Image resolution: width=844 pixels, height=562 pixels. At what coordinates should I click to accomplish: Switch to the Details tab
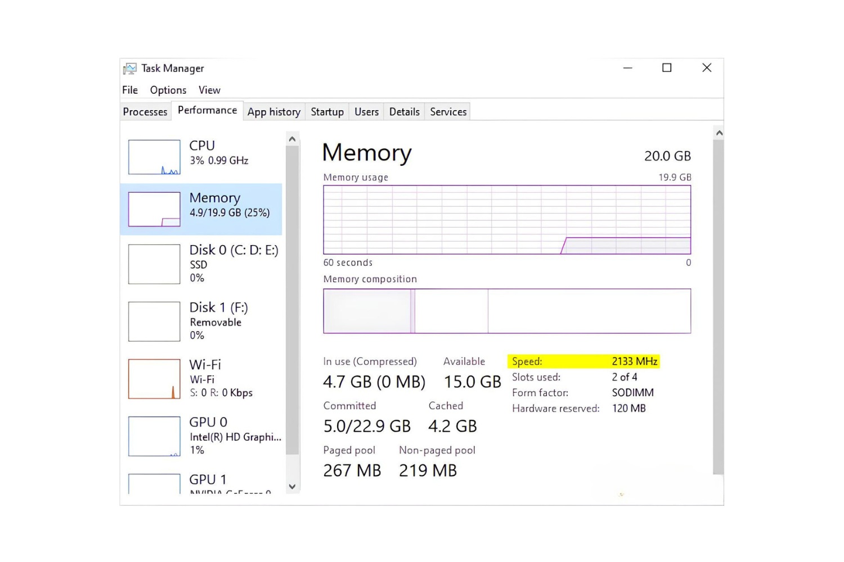coord(404,112)
